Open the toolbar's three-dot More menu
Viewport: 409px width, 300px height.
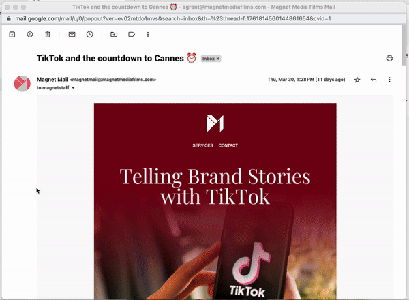pos(149,34)
